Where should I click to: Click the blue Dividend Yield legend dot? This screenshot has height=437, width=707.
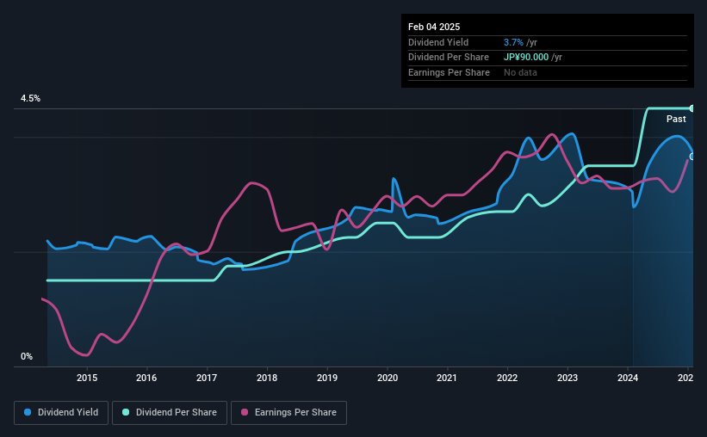click(x=28, y=412)
